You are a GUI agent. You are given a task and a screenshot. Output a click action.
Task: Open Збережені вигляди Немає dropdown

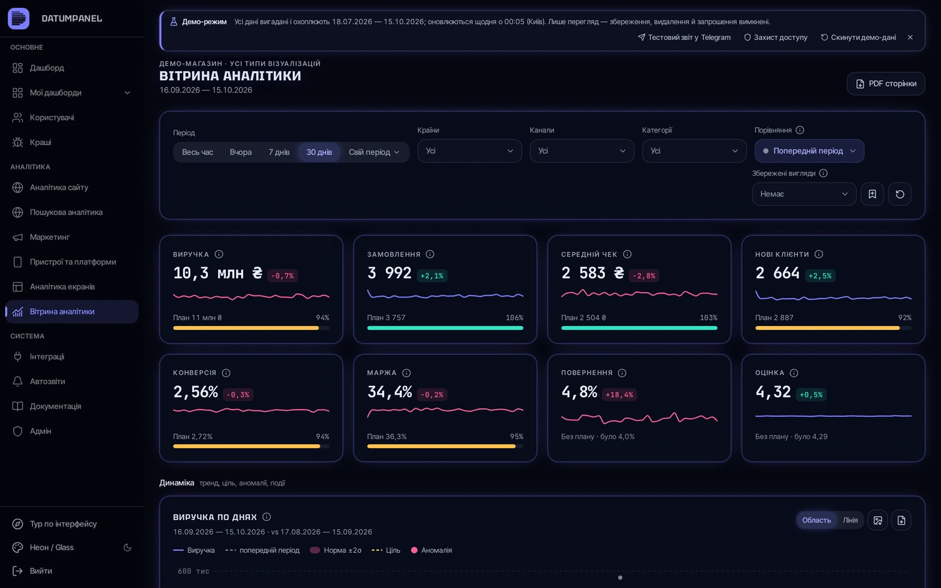click(x=804, y=194)
